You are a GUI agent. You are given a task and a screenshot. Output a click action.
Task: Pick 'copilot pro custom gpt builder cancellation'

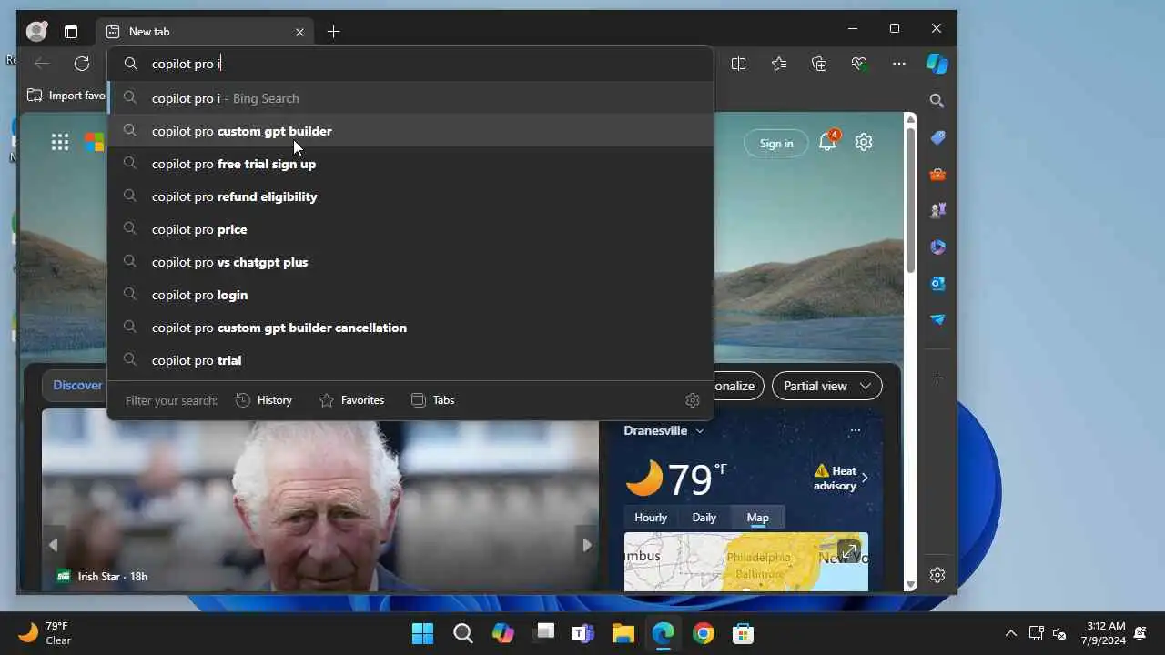coord(410,327)
